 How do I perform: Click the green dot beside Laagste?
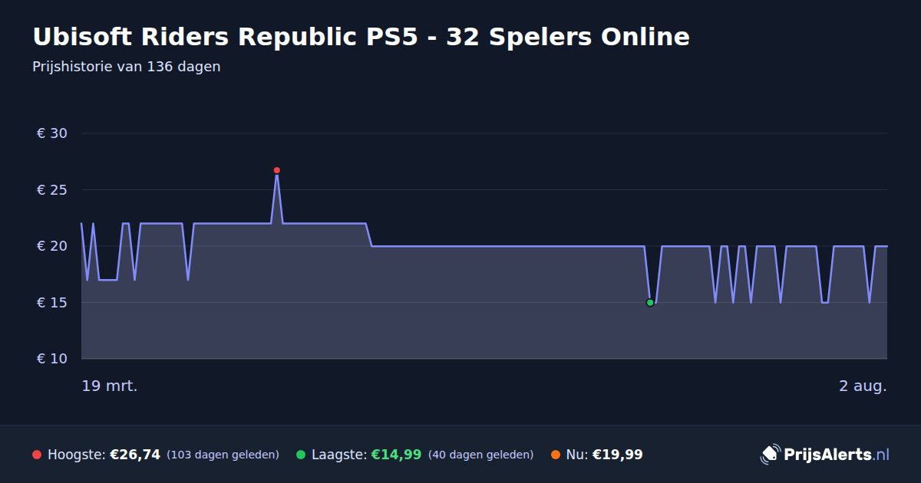click(x=301, y=455)
